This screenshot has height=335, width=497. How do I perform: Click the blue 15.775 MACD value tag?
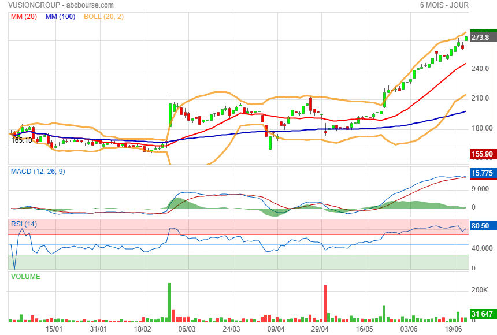pos(483,173)
